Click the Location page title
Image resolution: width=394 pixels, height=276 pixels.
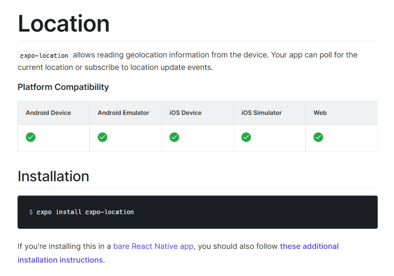pos(64,23)
